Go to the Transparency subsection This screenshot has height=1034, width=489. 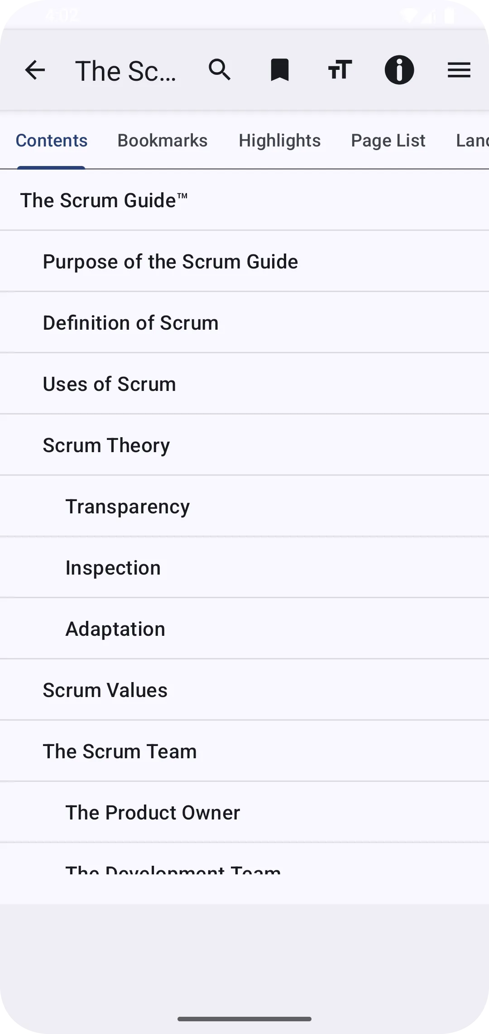coord(244,506)
